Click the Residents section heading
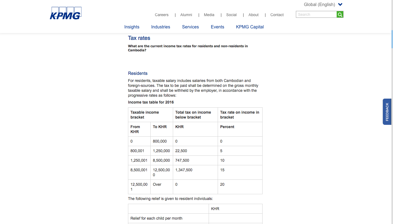 coord(138,73)
